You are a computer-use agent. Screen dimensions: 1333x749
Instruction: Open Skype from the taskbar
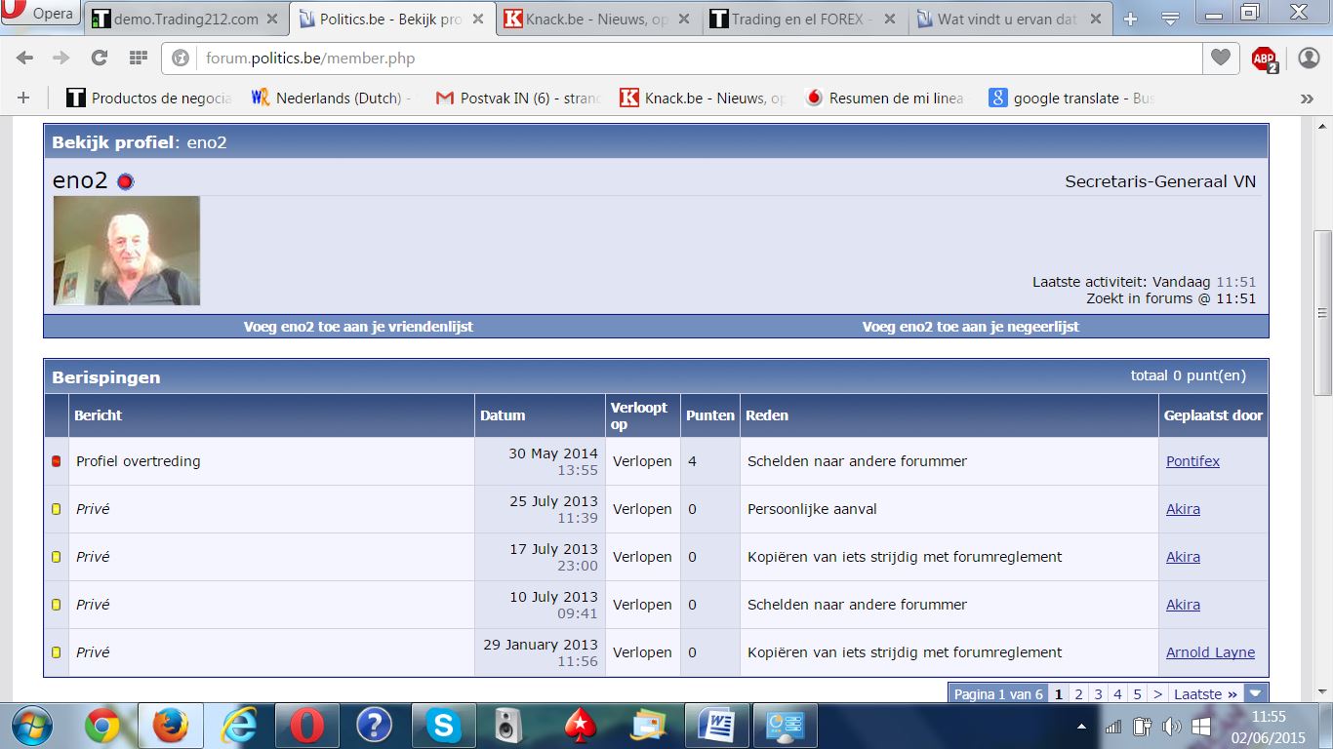tap(443, 726)
